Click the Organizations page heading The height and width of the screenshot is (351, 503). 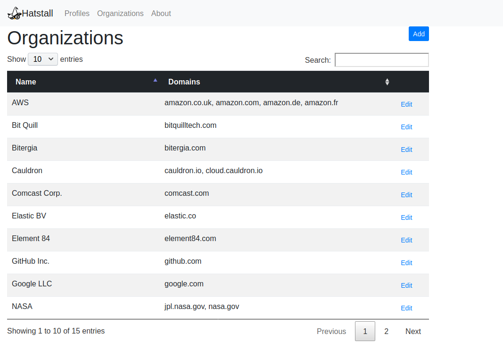[65, 38]
